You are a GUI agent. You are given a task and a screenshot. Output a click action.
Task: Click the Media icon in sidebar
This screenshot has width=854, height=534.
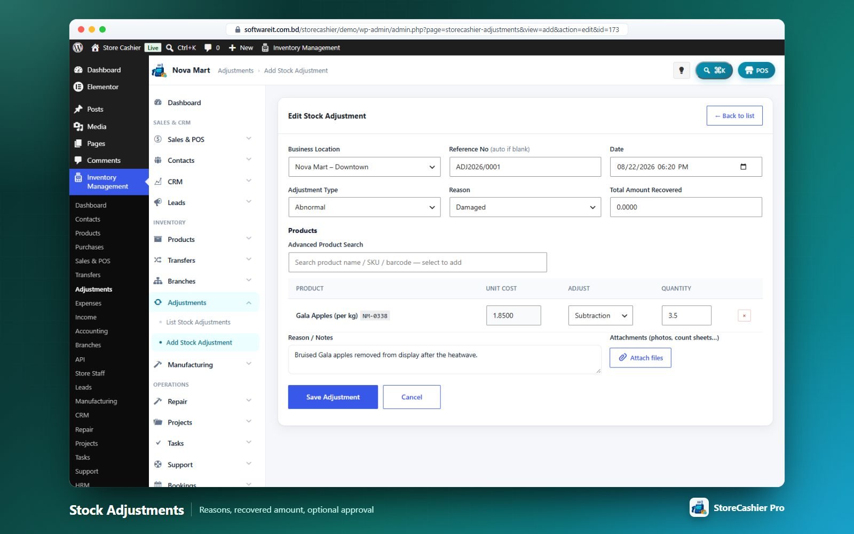(78, 127)
